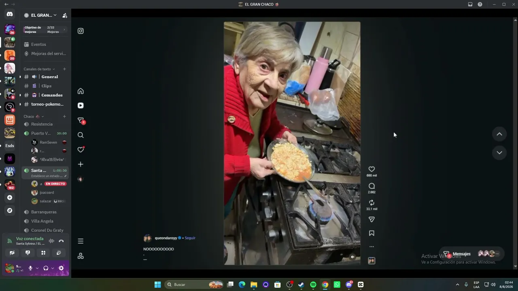Unmute the reel video sound
Screen dimensions: 518x291
tap(352, 257)
